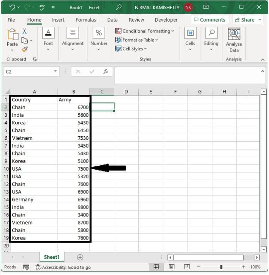
Task: Collapse the ribbon with the chevron
Action: click(x=262, y=60)
